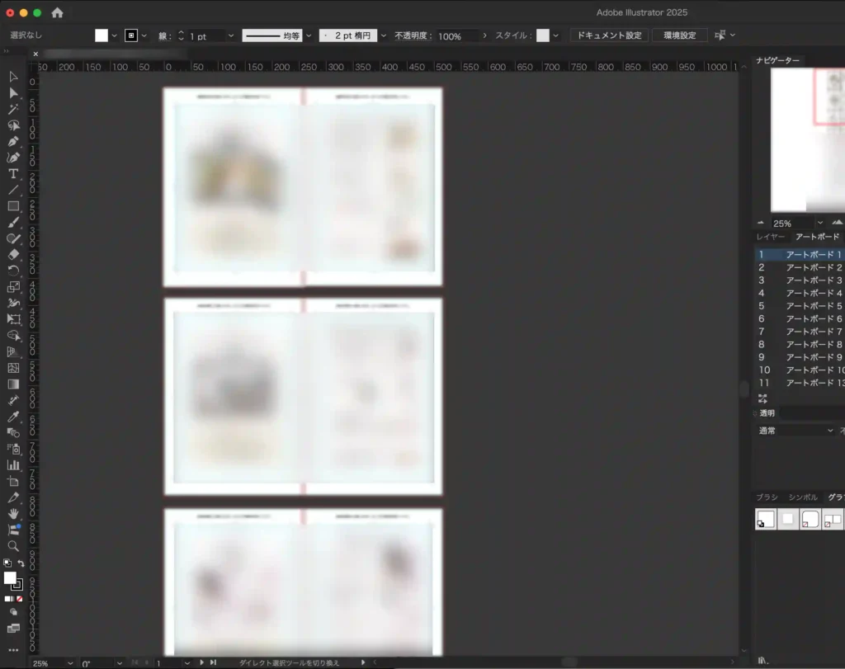Select the Free Transform tool
Image resolution: width=845 pixels, height=669 pixels.
point(13,319)
